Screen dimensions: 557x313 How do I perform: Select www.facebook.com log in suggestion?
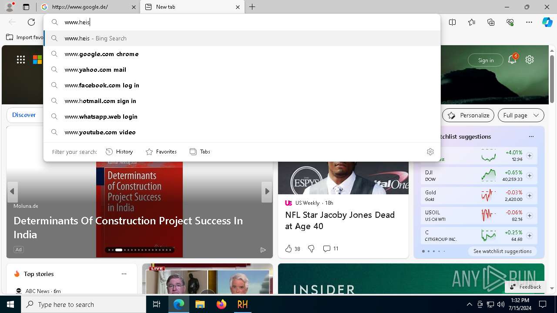coord(242,85)
